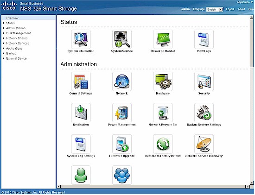Screen dimensions: 255x195
Task: Open the Firmware Upgrade icon
Action: tap(122, 144)
